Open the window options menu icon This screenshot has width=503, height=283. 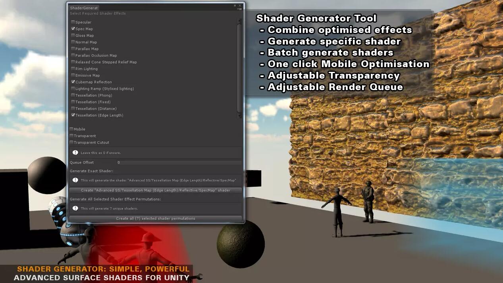click(x=239, y=9)
